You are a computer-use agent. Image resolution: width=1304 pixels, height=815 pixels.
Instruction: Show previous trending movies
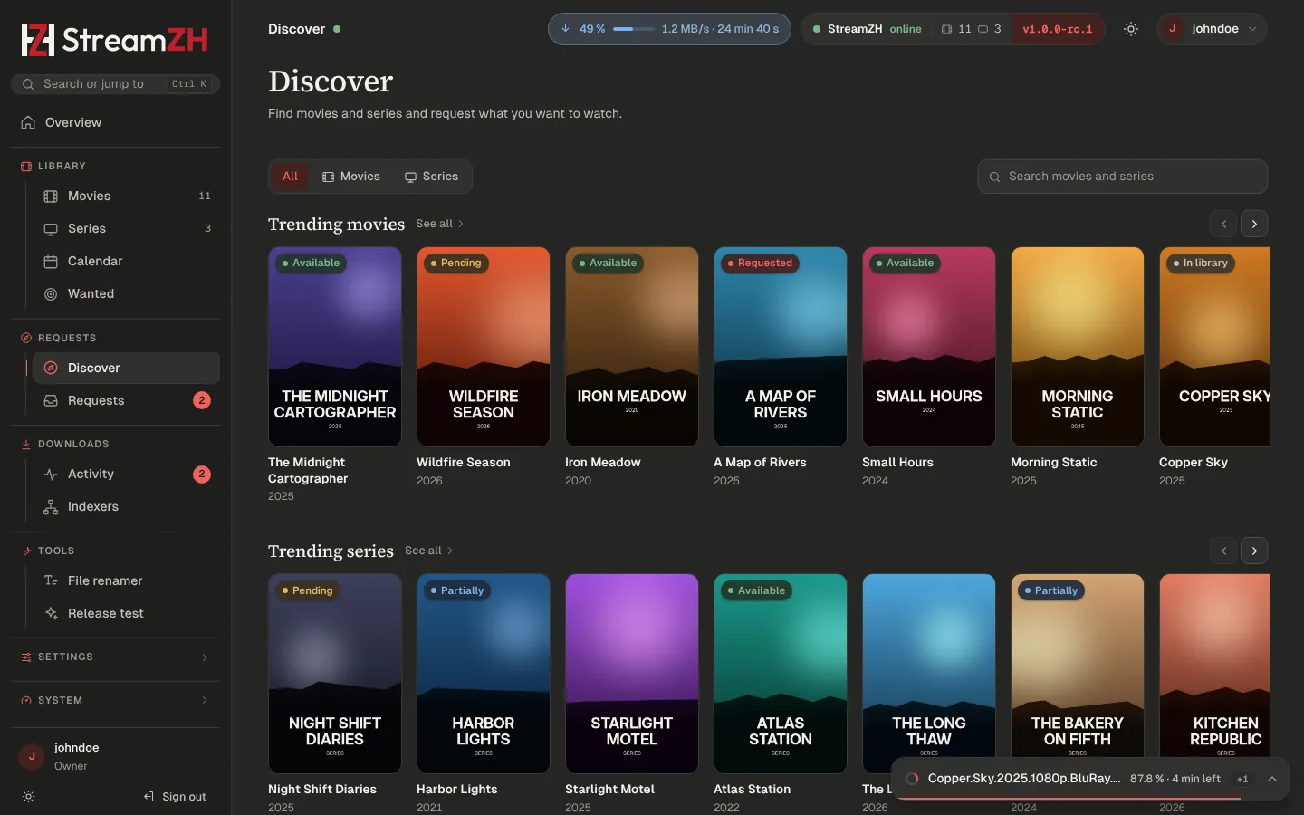click(1223, 224)
